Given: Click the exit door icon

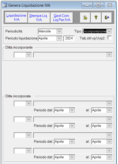Looking at the screenshot, I should (x=107, y=18).
